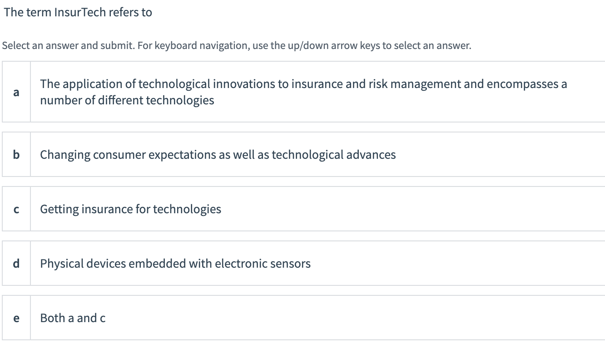Click the divider area of option c
The height and width of the screenshot is (343, 605).
click(x=30, y=209)
